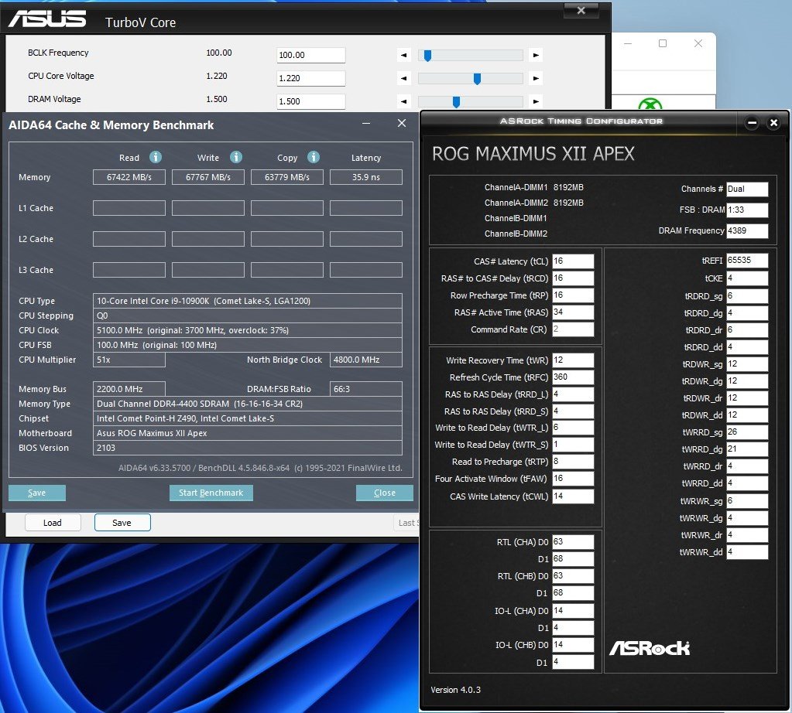Click the white Save button in TurboV Core
This screenshot has height=713, width=792.
click(122, 523)
